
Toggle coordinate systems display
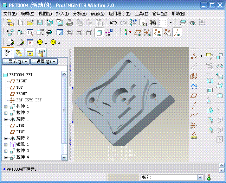[148, 32]
